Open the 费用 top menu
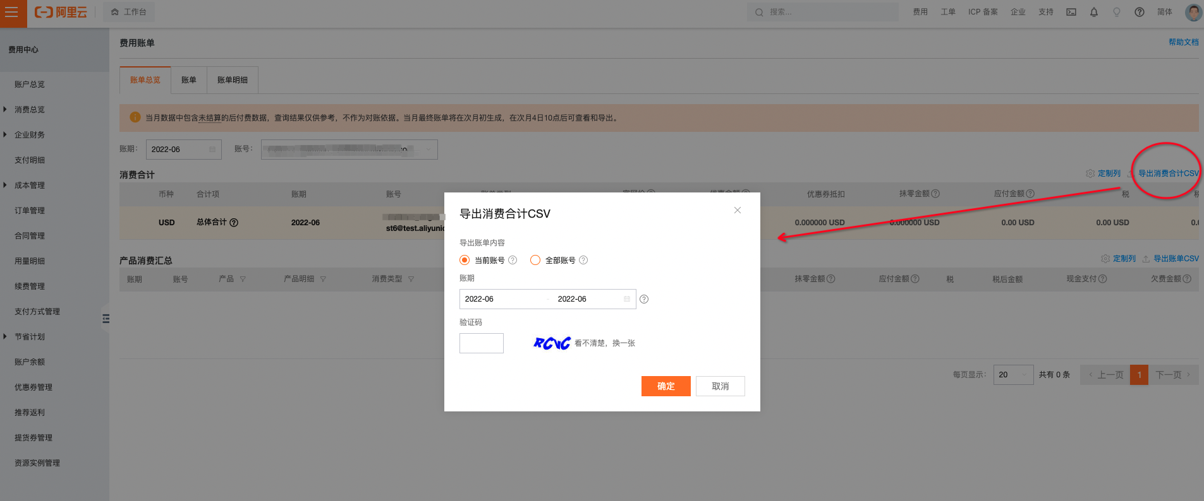1204x501 pixels. pyautogui.click(x=920, y=12)
